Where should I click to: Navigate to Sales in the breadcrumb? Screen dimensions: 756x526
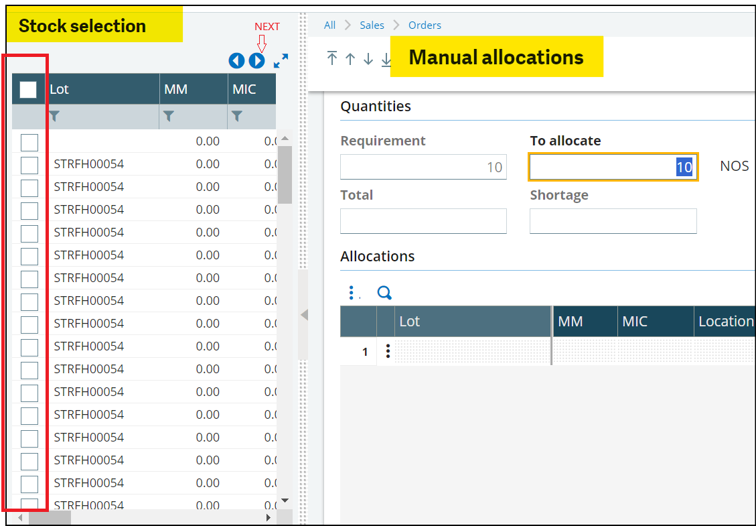372,25
